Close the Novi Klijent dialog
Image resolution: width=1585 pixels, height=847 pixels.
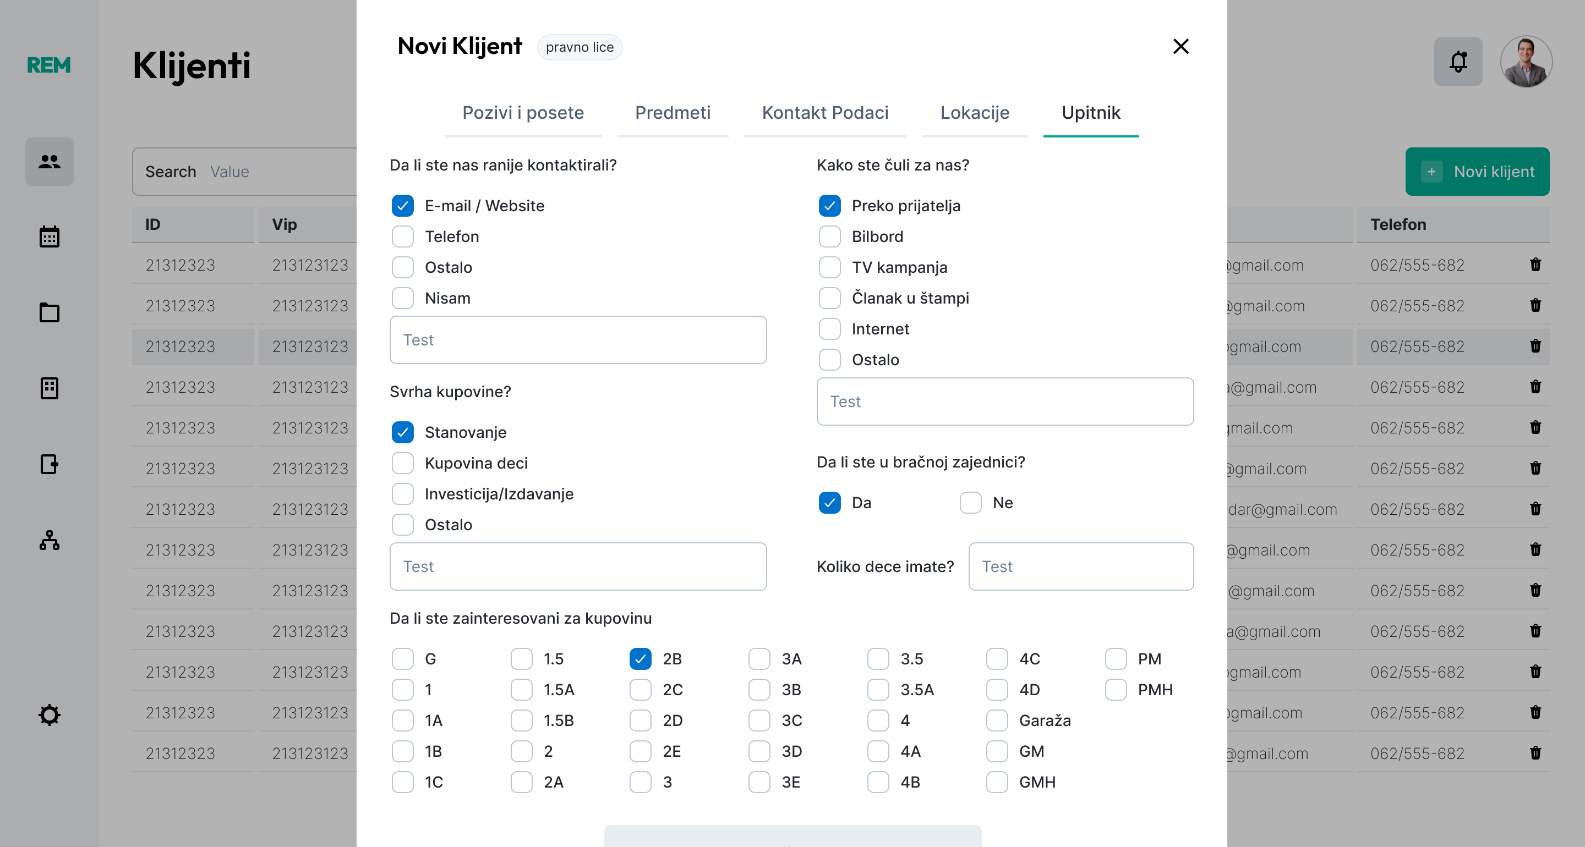[x=1180, y=47]
